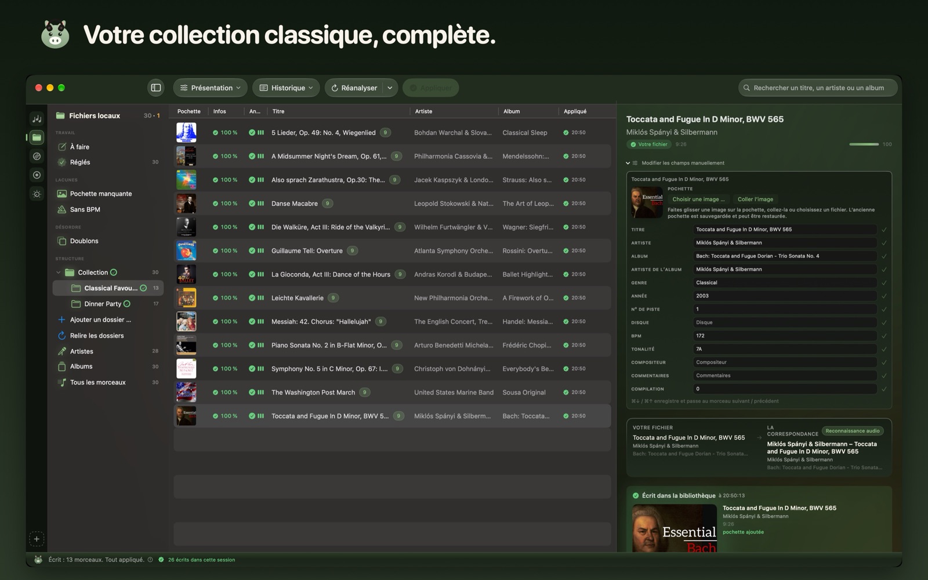Open the music notes view in left strip
The image size is (928, 580).
point(37,119)
